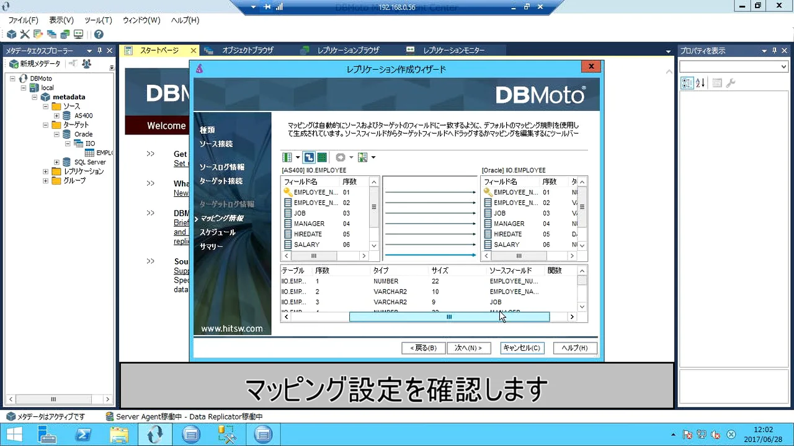
Task: Click key icon of source EMPLOYEE_N 01 field
Action: coord(288,192)
